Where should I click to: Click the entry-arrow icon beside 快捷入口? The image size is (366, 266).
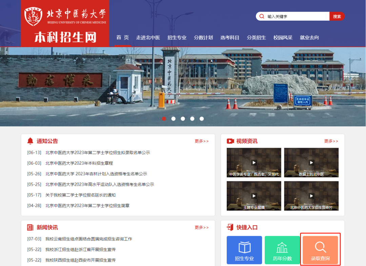click(230, 227)
